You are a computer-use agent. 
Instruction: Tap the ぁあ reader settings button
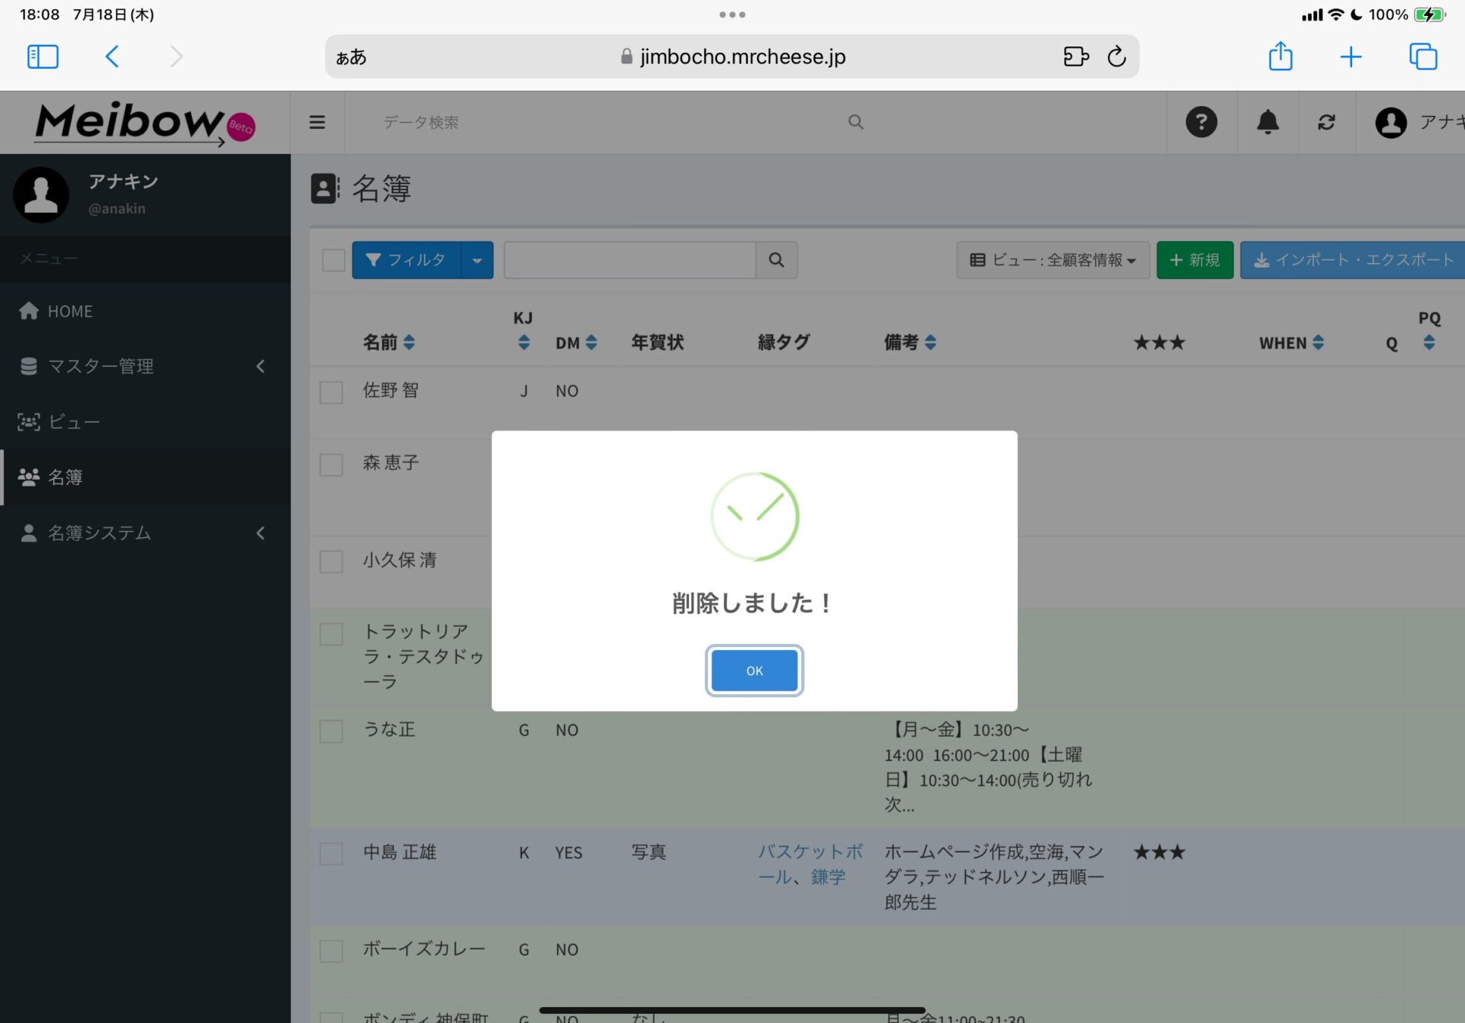(351, 57)
